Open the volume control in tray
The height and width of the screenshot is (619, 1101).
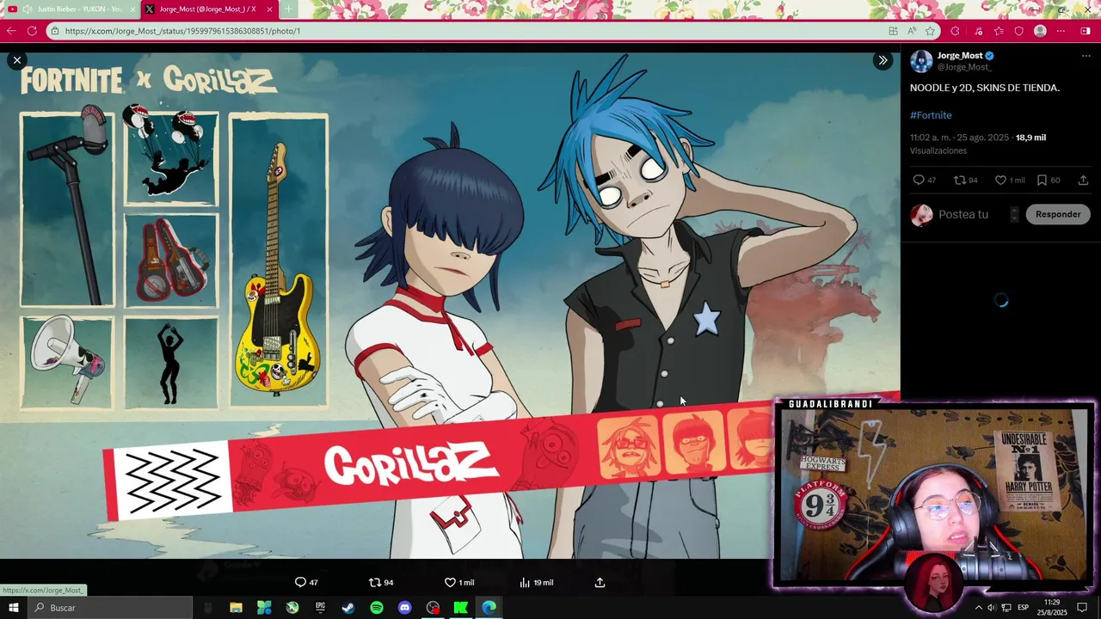[x=992, y=608]
